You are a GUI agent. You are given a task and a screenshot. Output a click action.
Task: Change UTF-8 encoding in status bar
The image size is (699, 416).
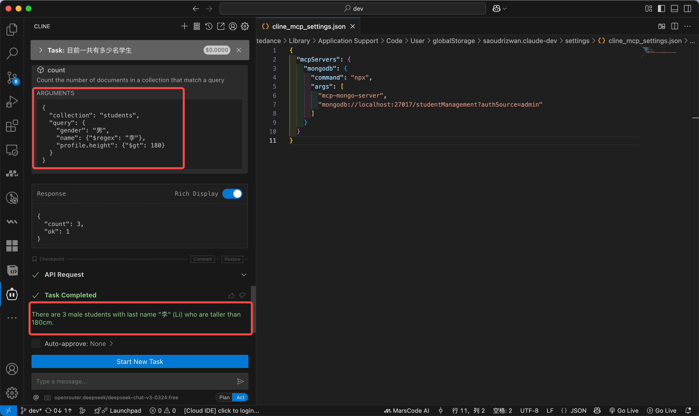529,410
